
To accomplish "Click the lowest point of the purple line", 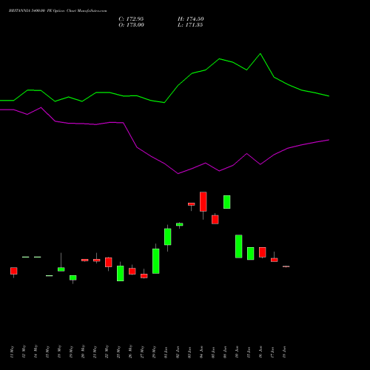I will coord(178,174).
